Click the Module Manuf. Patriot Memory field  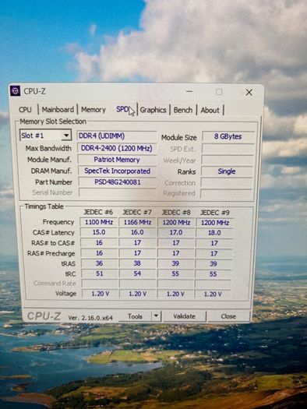pyautogui.click(x=117, y=160)
